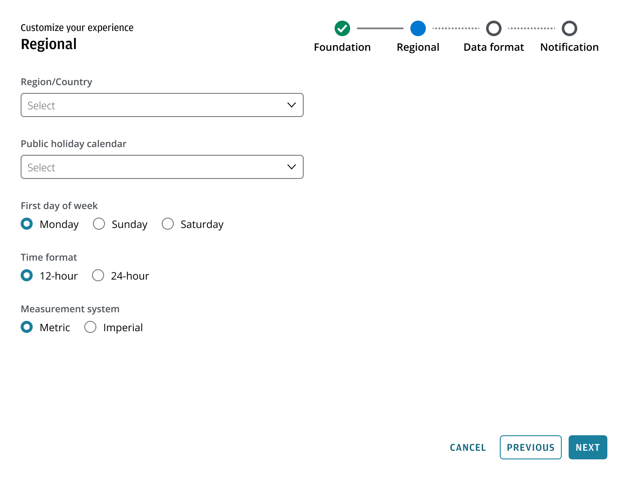Proceed with the Next button
Viewport: 628px width, 480px height.
coord(588,447)
